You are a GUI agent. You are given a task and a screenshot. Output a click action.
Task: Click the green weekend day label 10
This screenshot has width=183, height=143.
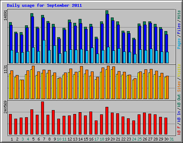pyautogui.click(x=59, y=139)
